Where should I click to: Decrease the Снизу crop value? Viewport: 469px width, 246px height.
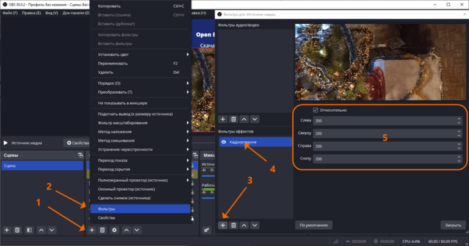(459, 161)
